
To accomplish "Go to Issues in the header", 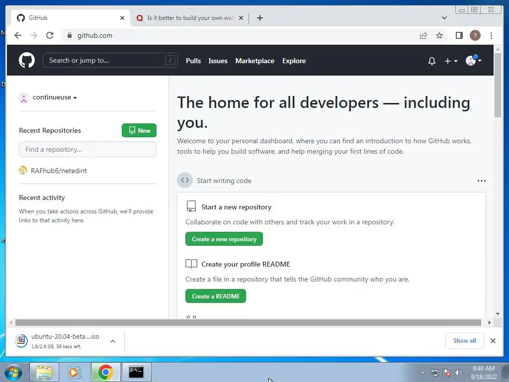I will tap(218, 61).
